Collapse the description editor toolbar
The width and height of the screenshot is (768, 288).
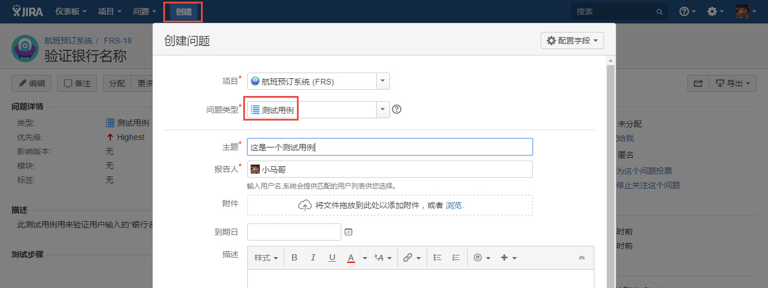[582, 258]
